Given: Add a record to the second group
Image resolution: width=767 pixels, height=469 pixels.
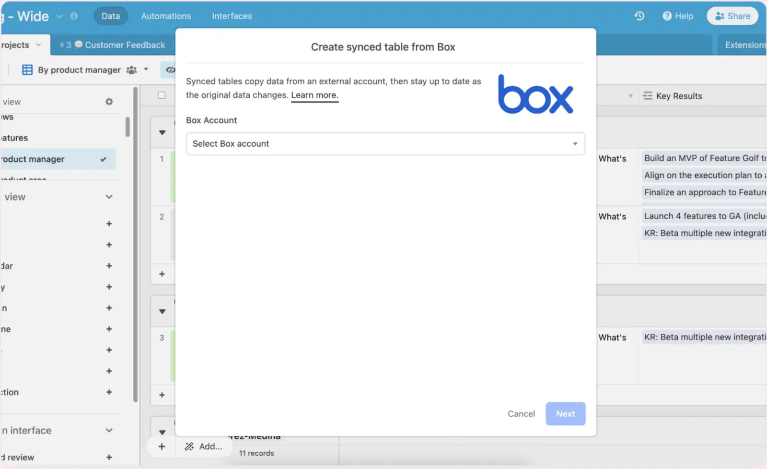Looking at the screenshot, I should (x=162, y=395).
